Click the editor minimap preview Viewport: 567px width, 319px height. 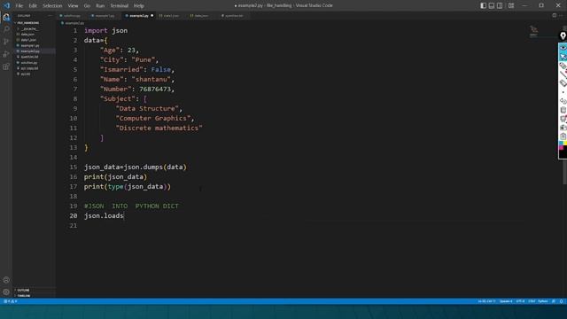(x=534, y=31)
